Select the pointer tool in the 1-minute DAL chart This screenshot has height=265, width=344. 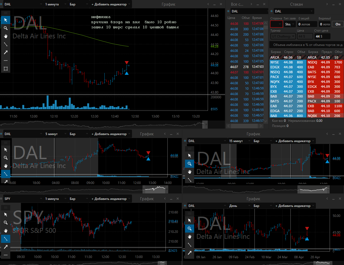(5, 20)
